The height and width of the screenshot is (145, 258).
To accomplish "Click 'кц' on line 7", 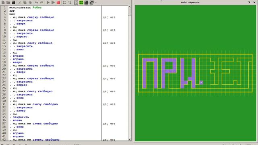I will point(15,27).
